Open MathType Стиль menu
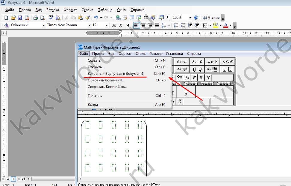Image resolution: width=291 pixels, height=186 pixels. (x=140, y=54)
